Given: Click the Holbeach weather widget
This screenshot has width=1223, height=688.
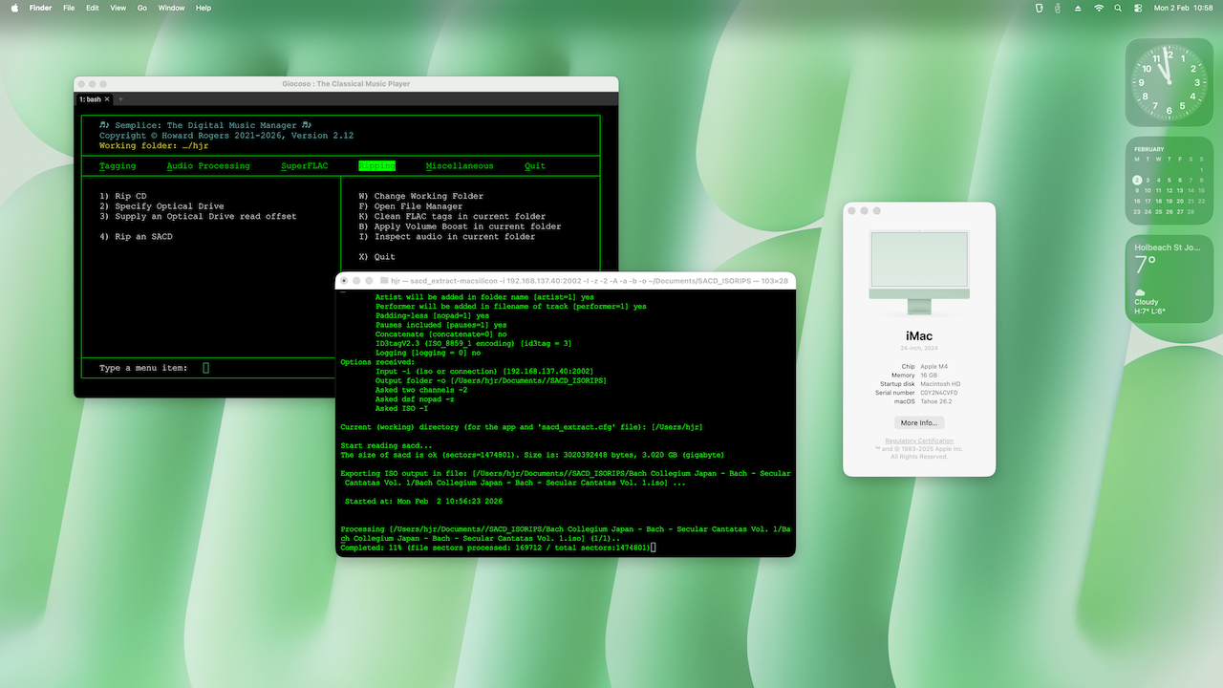Looking at the screenshot, I should click(1169, 277).
